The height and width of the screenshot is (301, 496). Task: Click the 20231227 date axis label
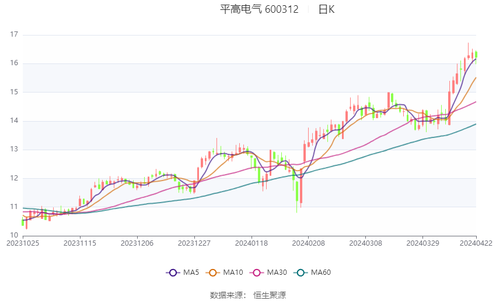[194, 243]
